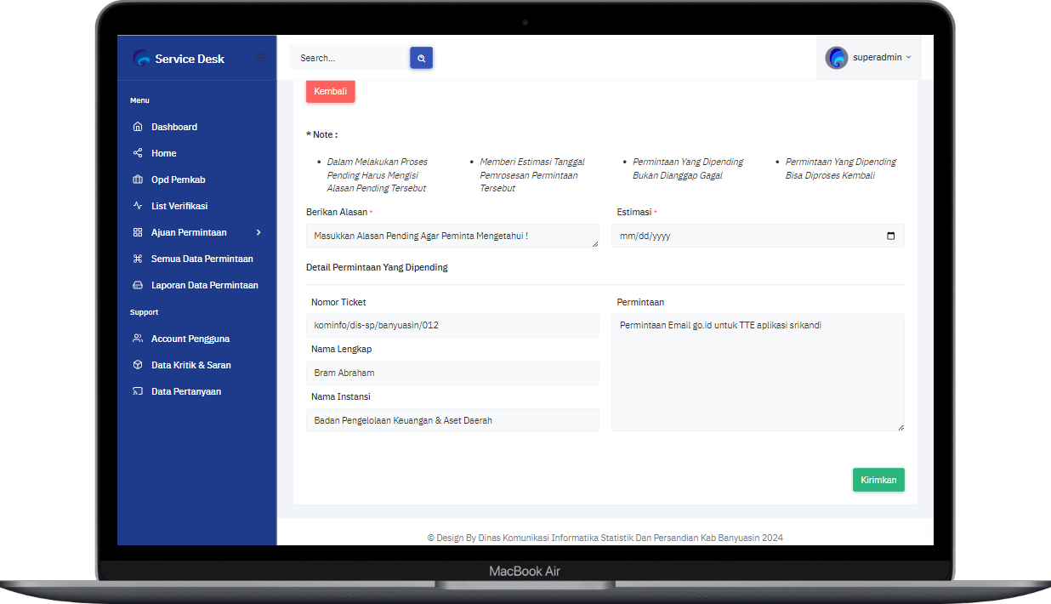Image resolution: width=1051 pixels, height=604 pixels.
Task: Click into the Berikan Alasan textarea
Action: (x=452, y=236)
